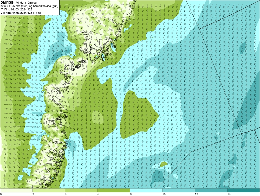The width and height of the screenshot is (260, 196).
Task: Click the 'VT: Fim. 14.03.2024 17Z (+5 h)' line
Action: tap(21, 12)
